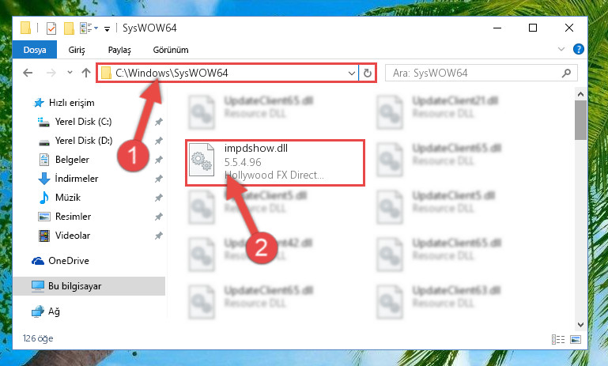This screenshot has width=608, height=366.
Task: Click the search magnifier icon
Action: tap(566, 73)
